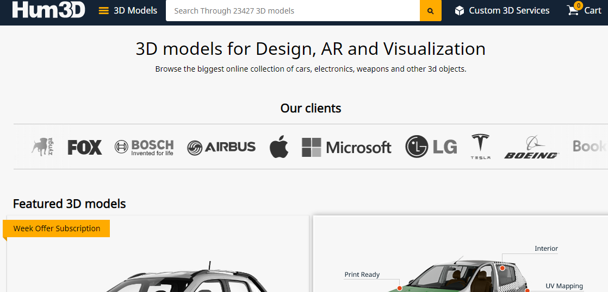The height and width of the screenshot is (292, 608).
Task: Click the Microsoft client logo
Action: pos(346,147)
